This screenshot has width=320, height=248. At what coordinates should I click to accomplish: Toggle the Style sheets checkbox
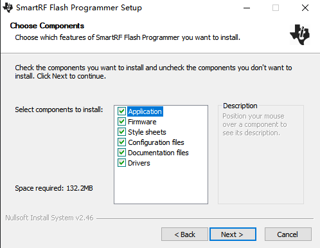coord(121,132)
